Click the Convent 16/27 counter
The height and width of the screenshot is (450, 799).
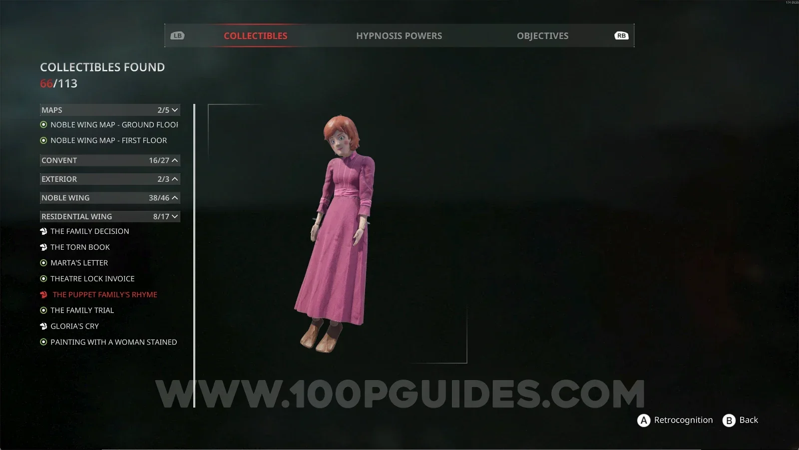(159, 160)
